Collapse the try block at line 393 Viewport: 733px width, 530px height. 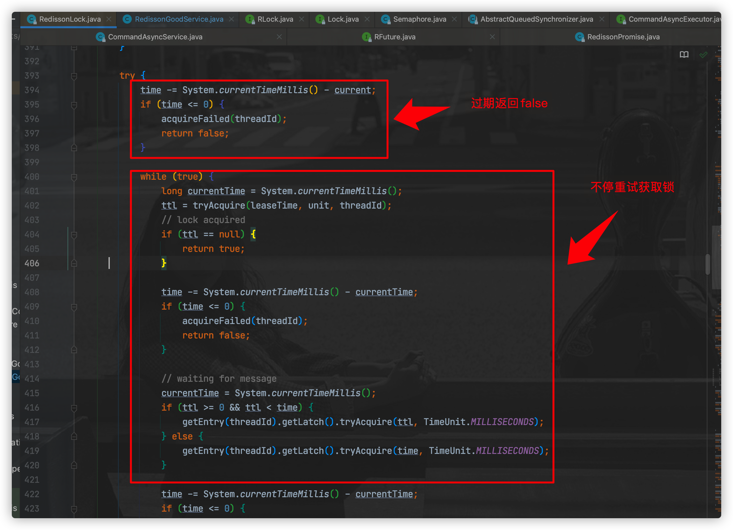(74, 76)
